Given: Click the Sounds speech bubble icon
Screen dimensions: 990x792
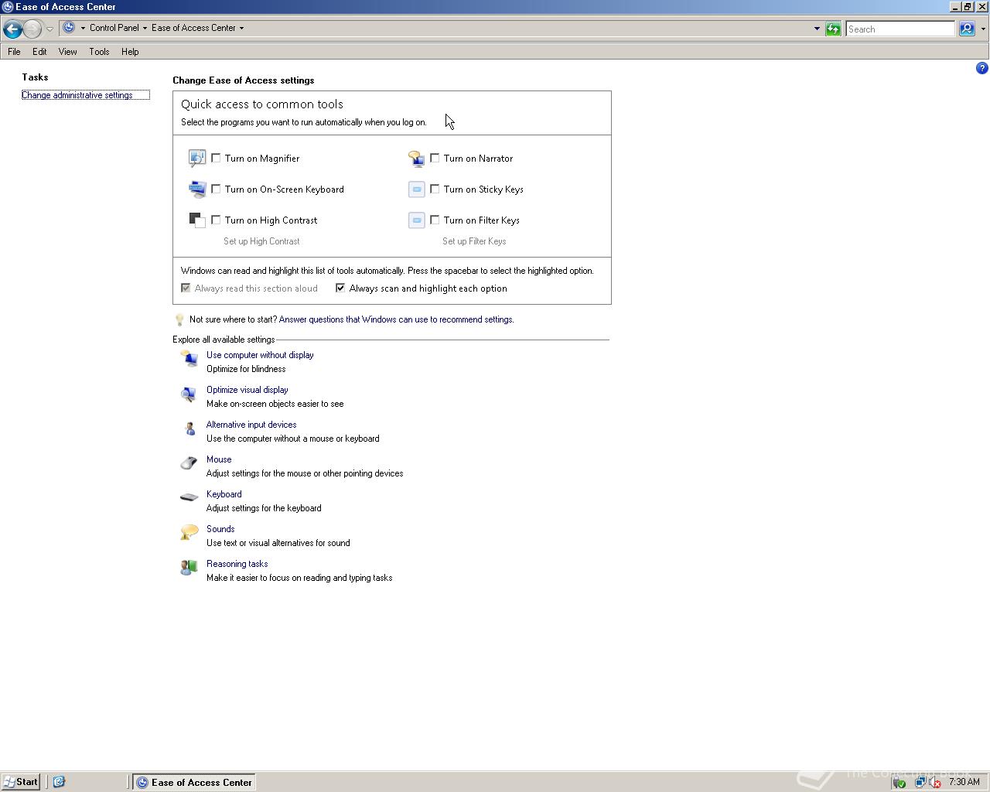Looking at the screenshot, I should (x=189, y=533).
